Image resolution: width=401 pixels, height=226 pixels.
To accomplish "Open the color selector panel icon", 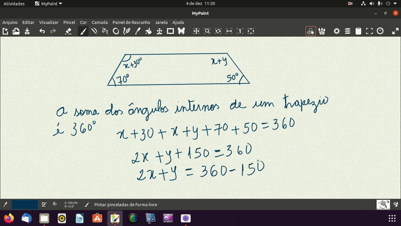I will 311,31.
